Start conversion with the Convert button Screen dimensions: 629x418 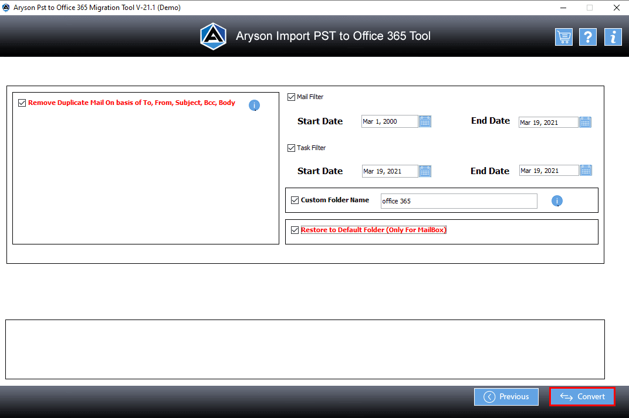[x=582, y=397]
